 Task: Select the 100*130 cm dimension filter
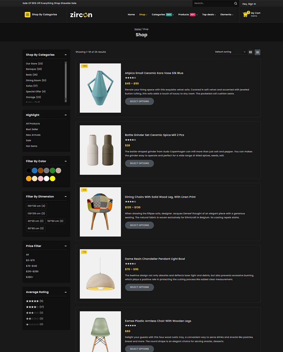click(36, 206)
